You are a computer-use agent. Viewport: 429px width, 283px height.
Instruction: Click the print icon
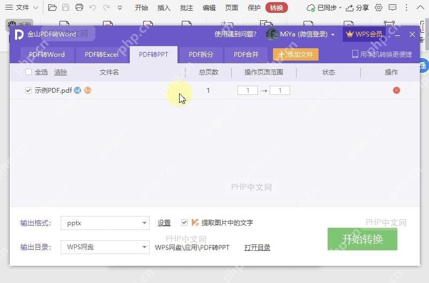tap(79, 8)
